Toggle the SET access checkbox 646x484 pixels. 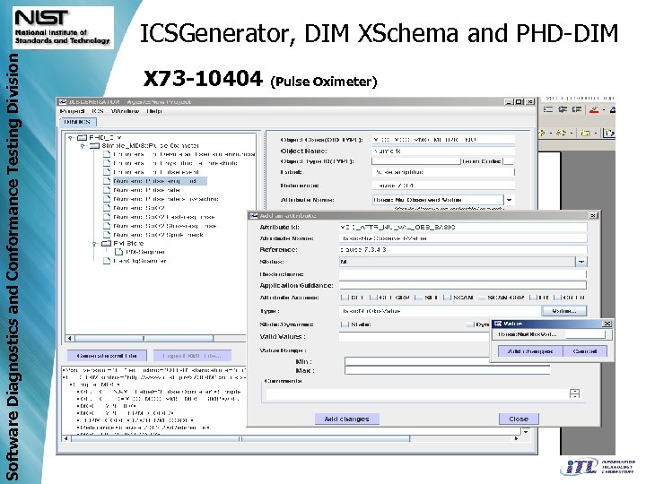coord(418,298)
